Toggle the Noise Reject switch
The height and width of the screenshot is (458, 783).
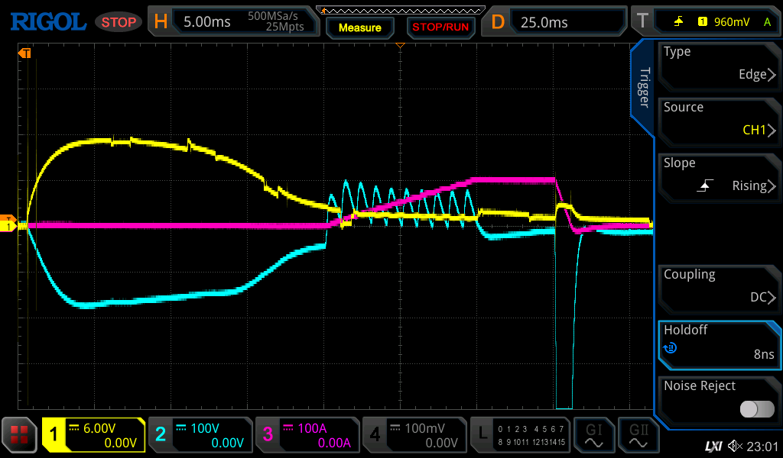756,409
